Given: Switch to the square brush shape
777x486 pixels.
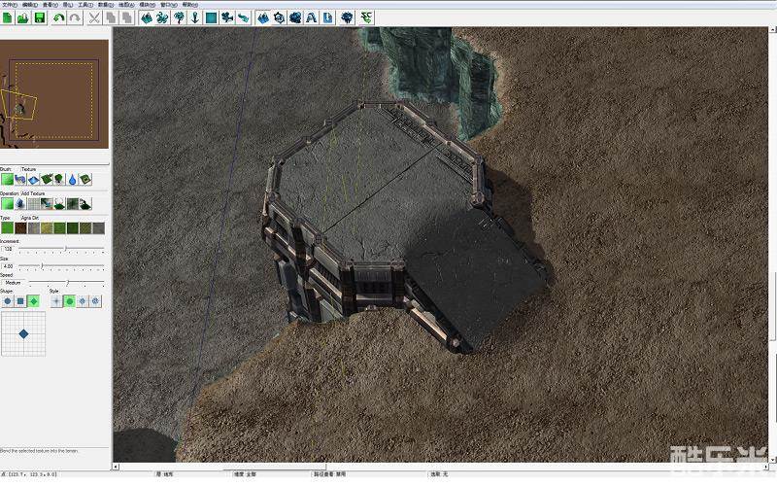Looking at the screenshot, I should (x=20, y=301).
